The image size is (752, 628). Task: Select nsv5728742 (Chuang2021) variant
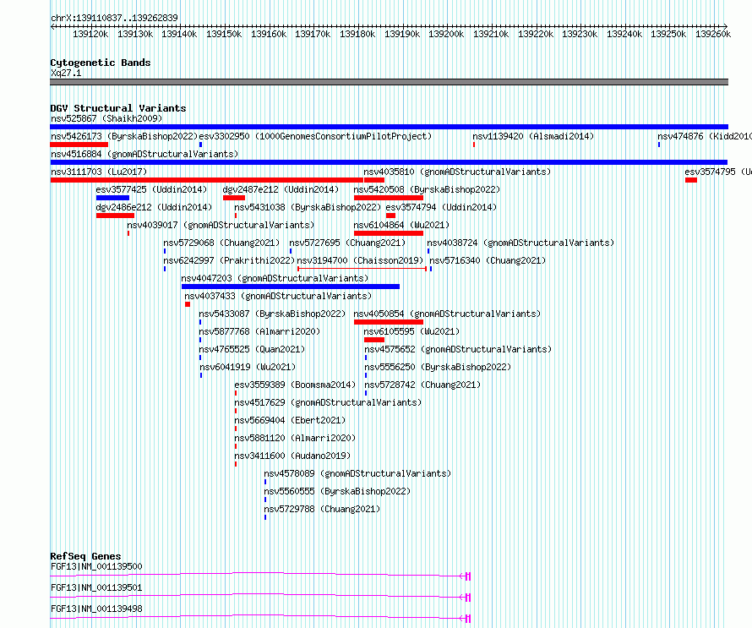pyautogui.click(x=422, y=385)
